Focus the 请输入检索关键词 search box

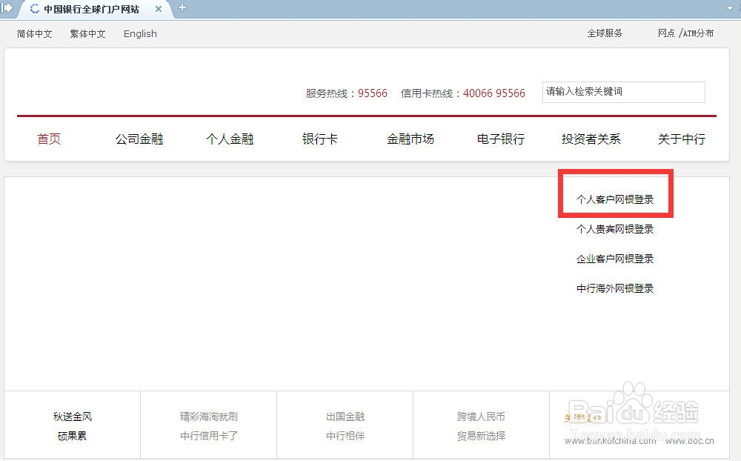point(624,92)
